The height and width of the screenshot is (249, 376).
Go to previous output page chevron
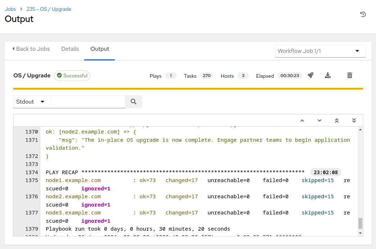[x=302, y=121]
